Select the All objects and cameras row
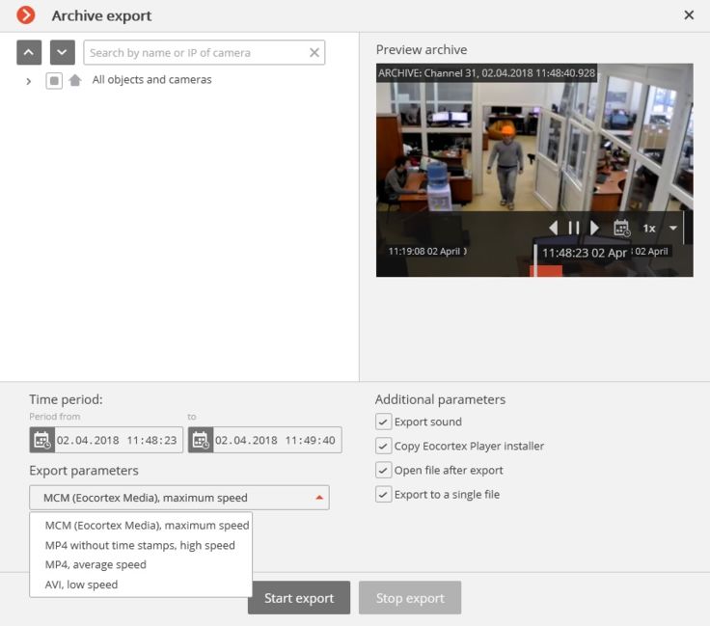The image size is (710, 626). (151, 80)
